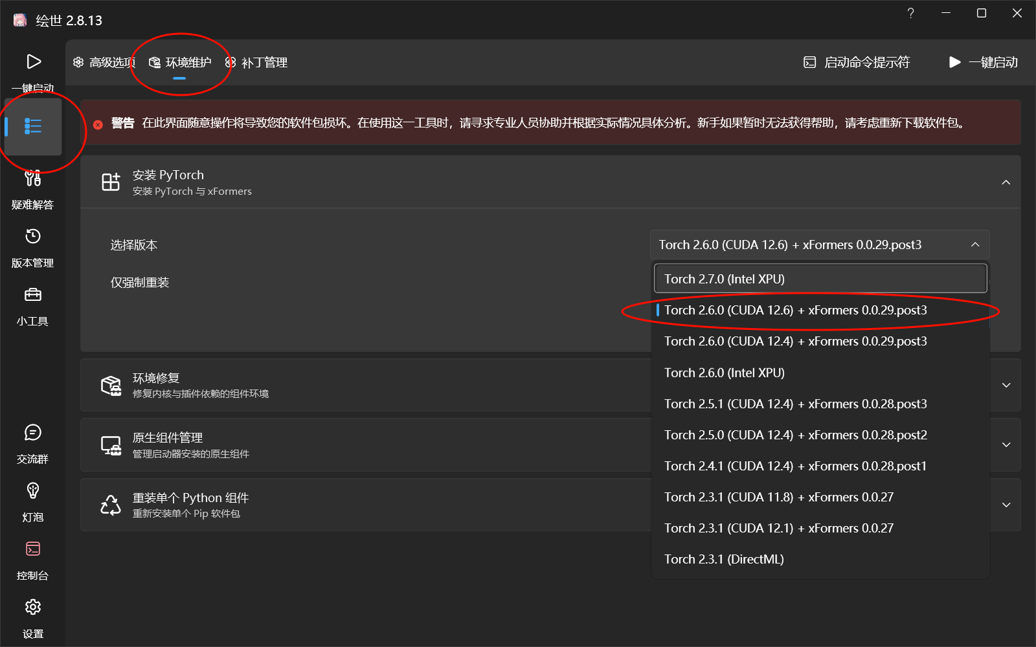
Task: Expand the 环境修复 section chevron
Action: tap(1006, 386)
